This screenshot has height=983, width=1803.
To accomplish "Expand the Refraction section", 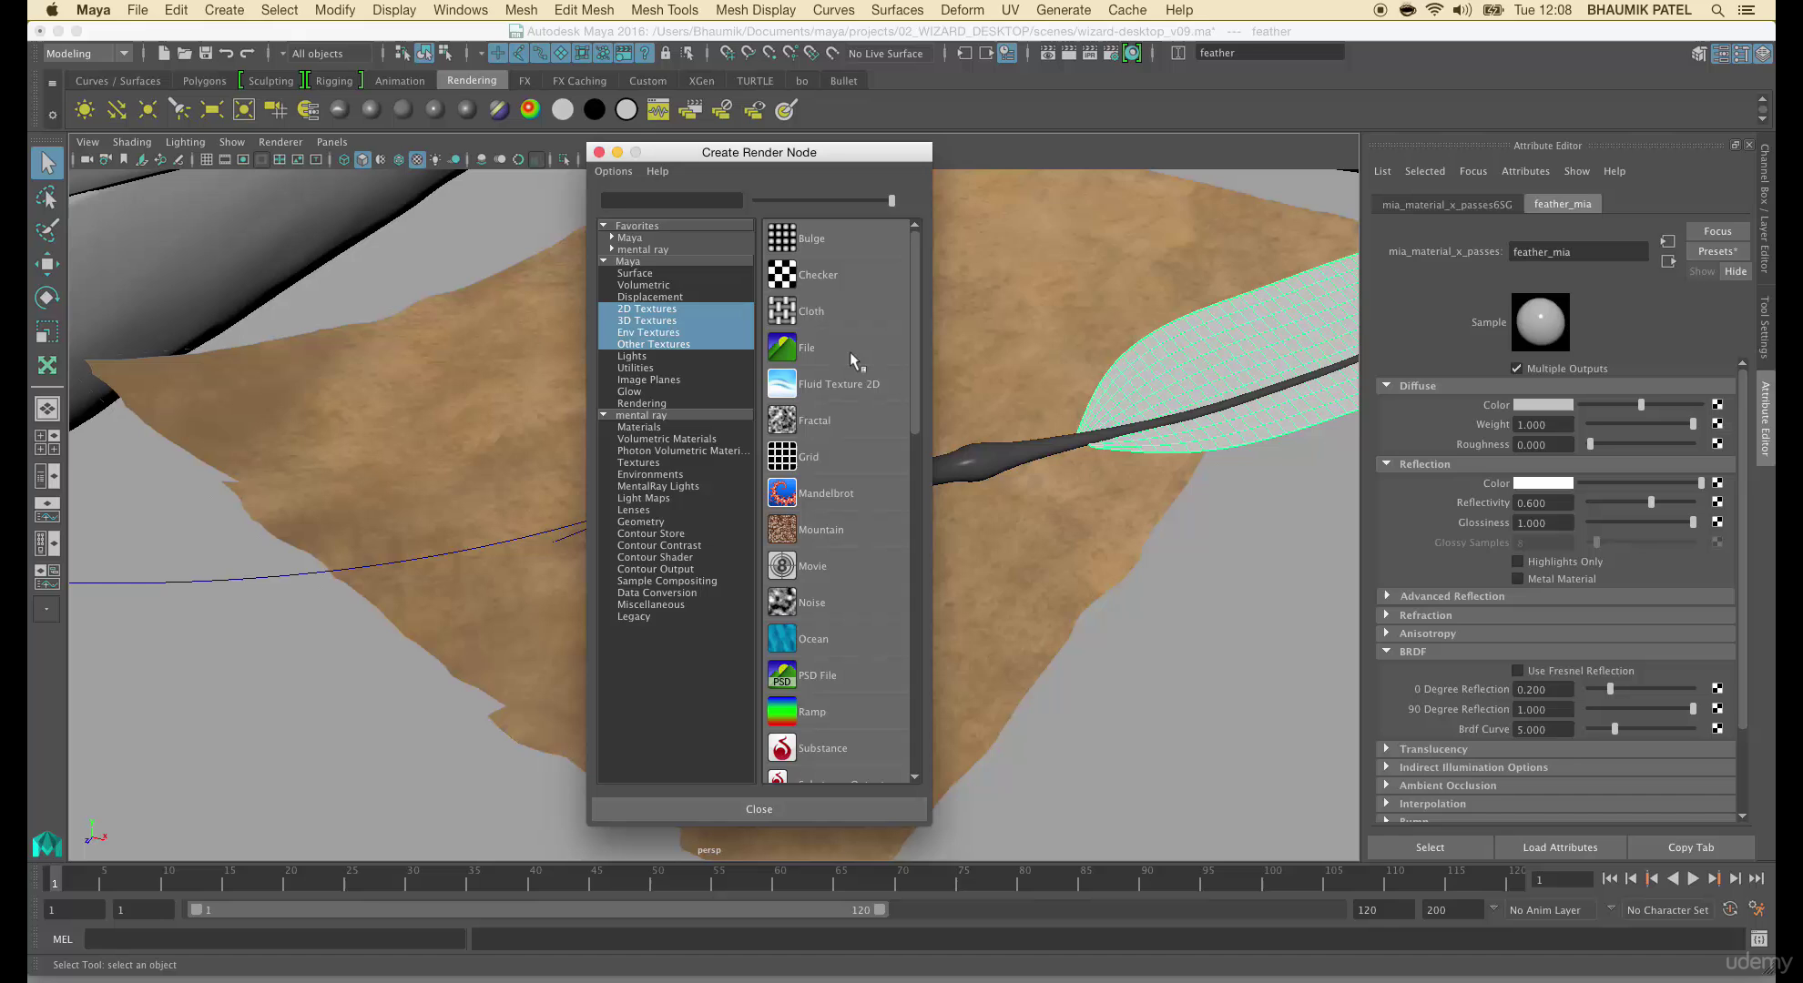I will click(1387, 614).
